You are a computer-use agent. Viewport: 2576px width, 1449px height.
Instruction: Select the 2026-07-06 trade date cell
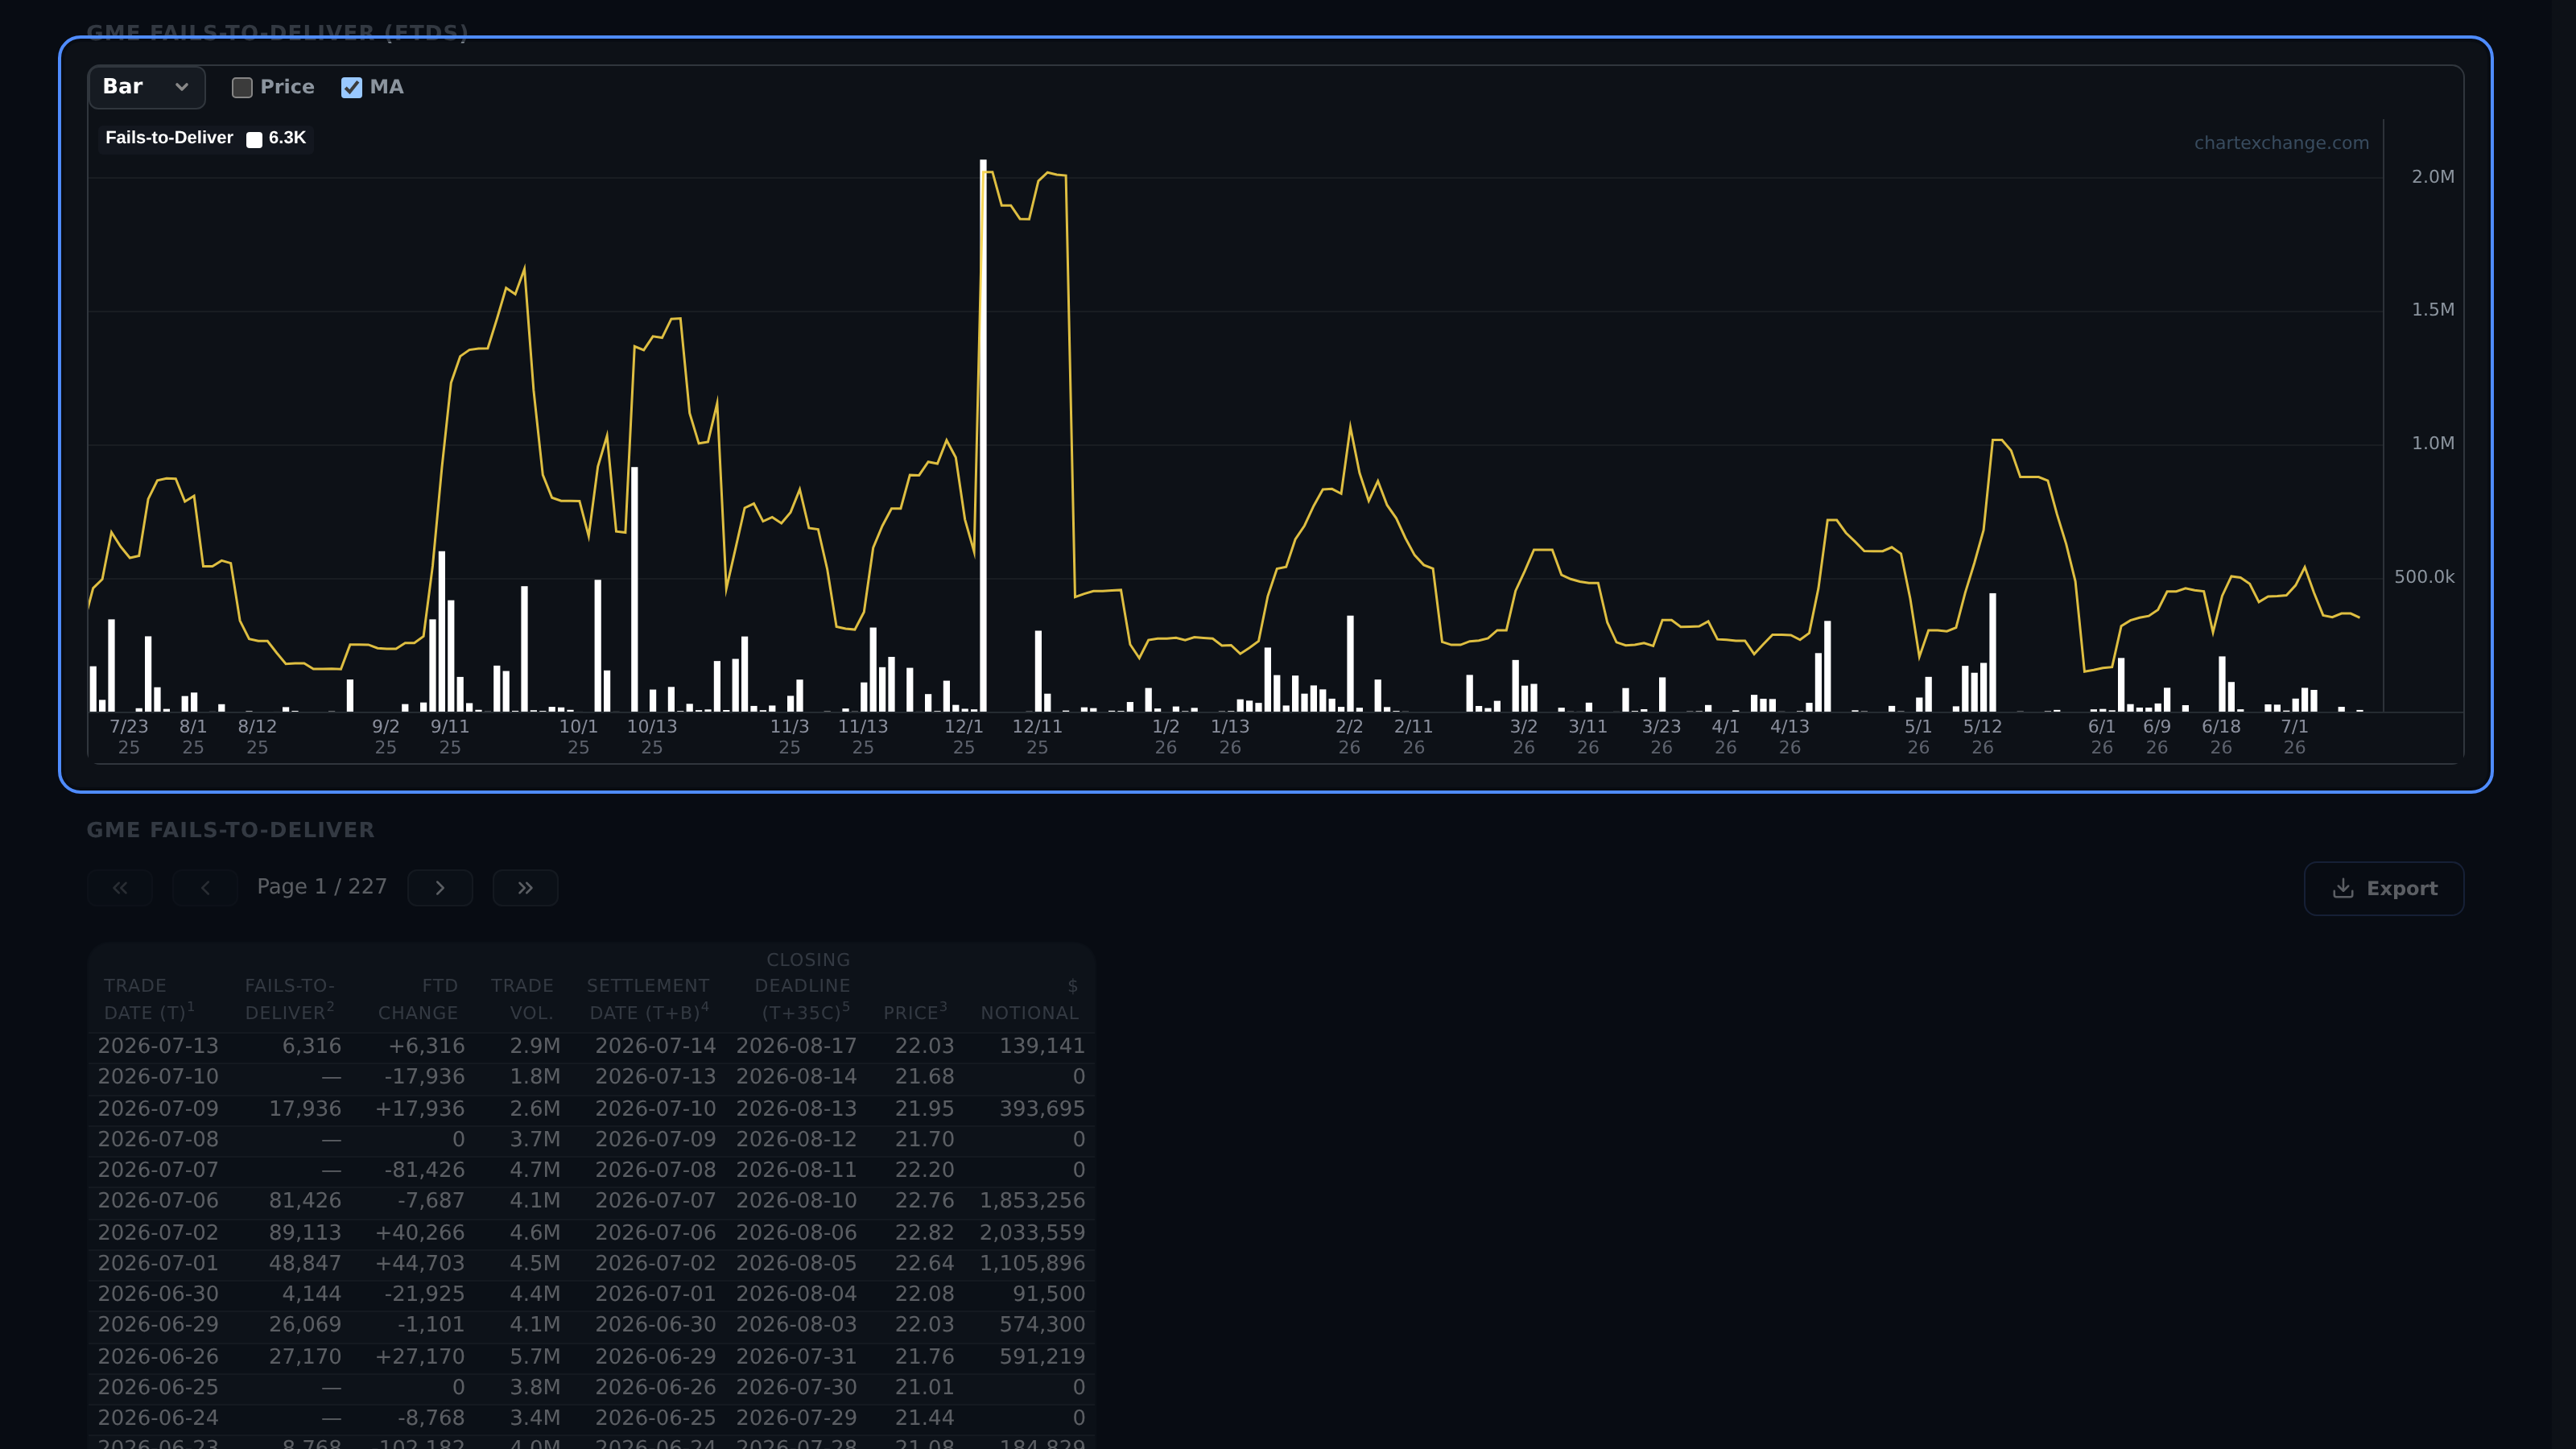[158, 1200]
